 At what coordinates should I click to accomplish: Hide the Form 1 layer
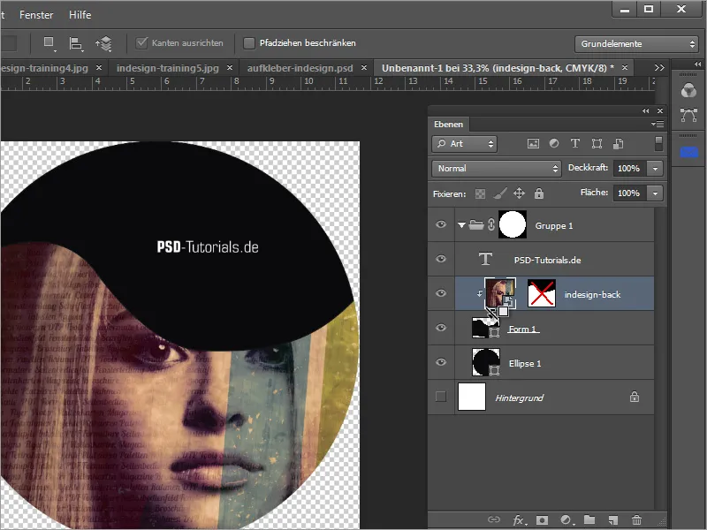[x=441, y=328]
